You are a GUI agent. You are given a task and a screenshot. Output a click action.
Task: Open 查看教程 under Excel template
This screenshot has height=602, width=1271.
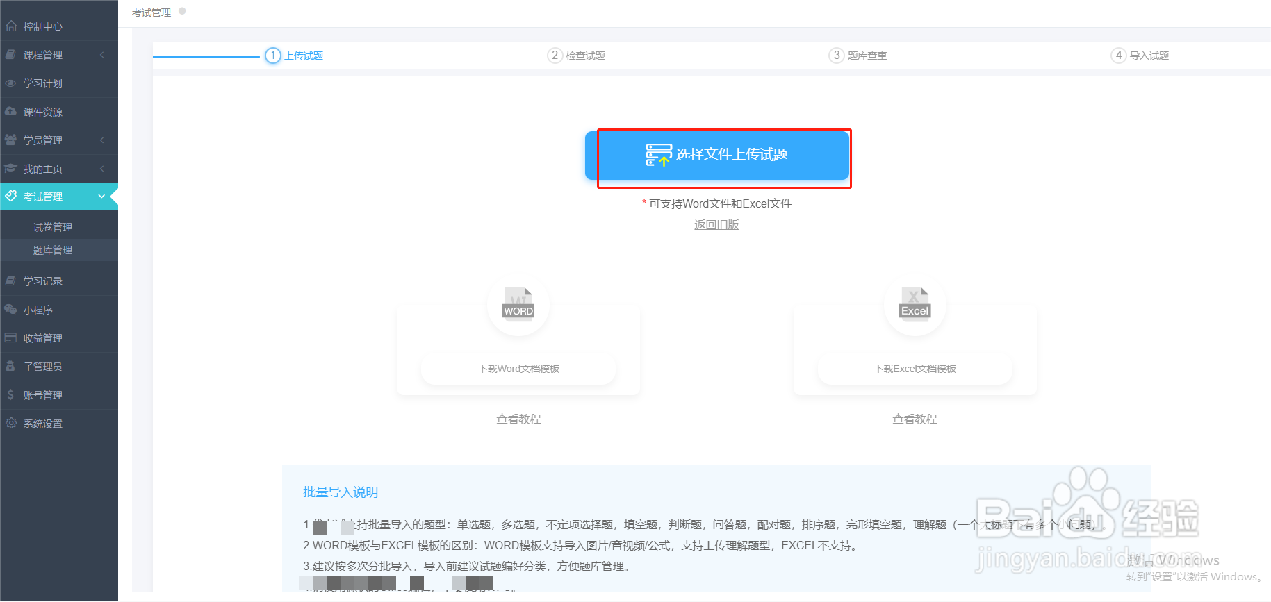tap(915, 419)
